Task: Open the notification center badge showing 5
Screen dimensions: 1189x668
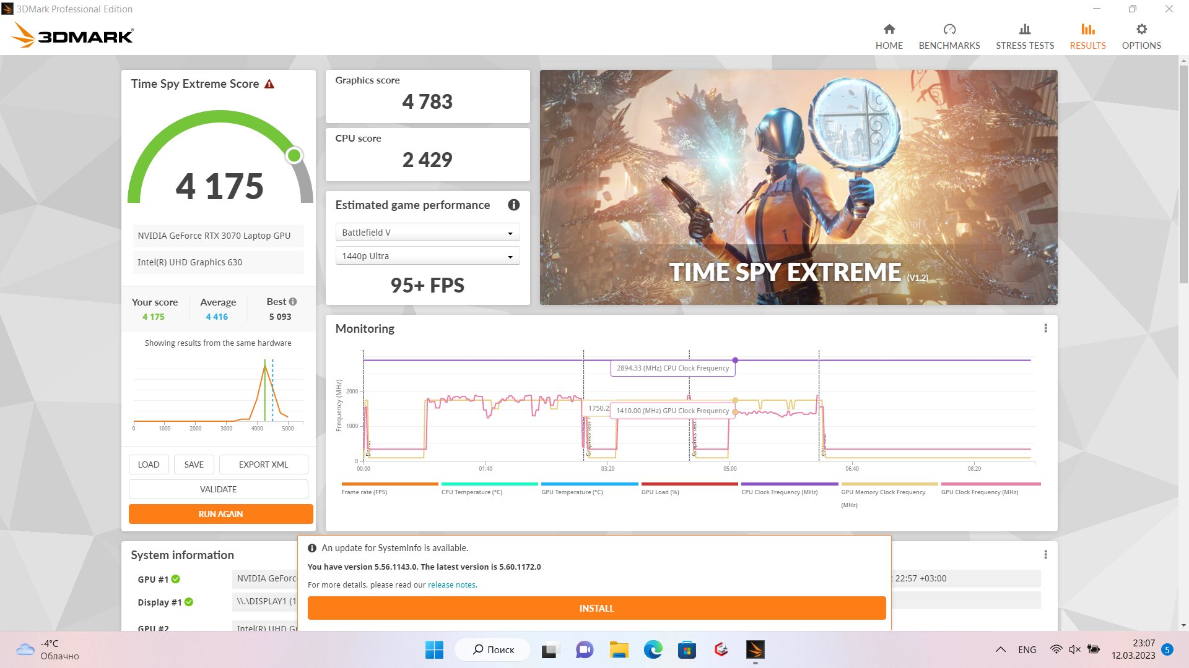Action: click(1167, 649)
